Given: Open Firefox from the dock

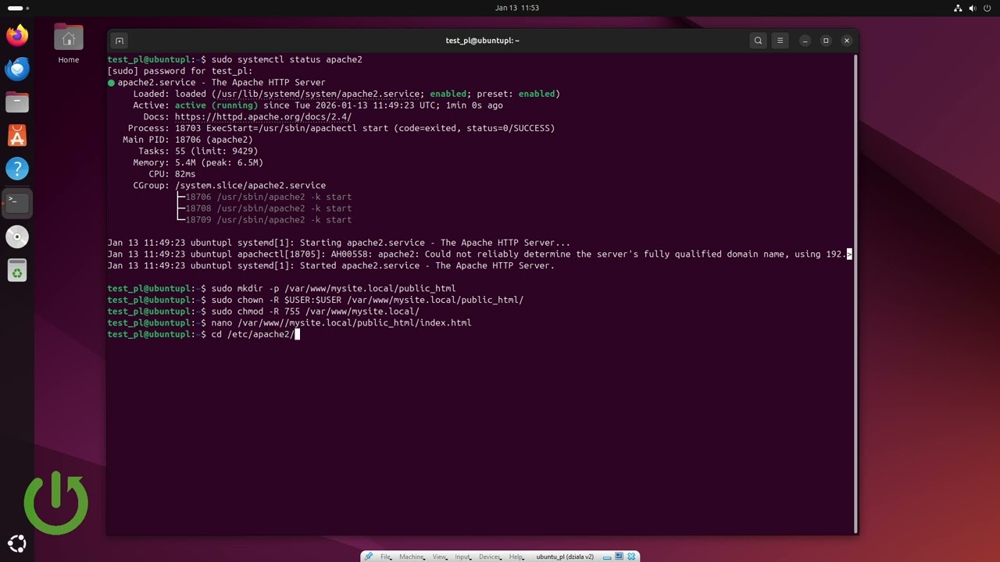Looking at the screenshot, I should 17,35.
